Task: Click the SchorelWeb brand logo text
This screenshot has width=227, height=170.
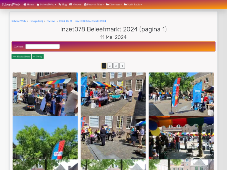Action: click(x=11, y=4)
